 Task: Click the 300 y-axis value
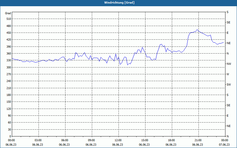[x=9, y=67]
